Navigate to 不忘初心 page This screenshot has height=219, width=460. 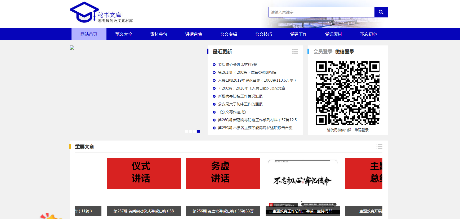(368, 34)
